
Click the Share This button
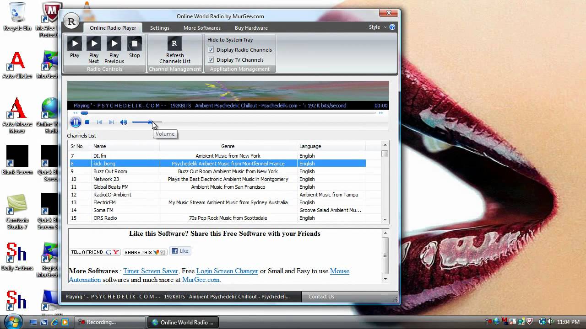[145, 252]
